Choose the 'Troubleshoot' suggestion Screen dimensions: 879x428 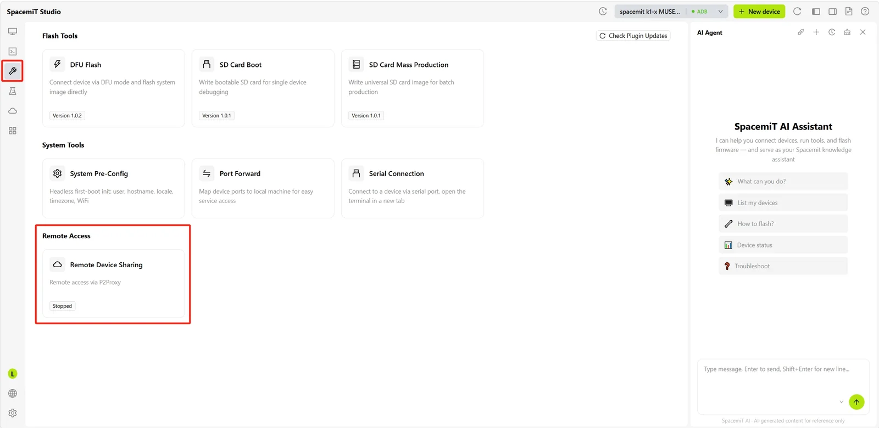click(x=783, y=266)
